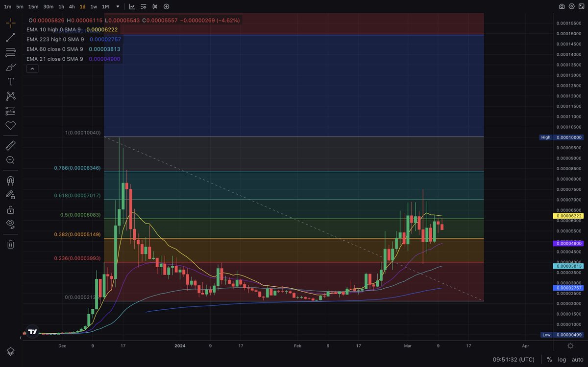
Task: Toggle percent scale mode
Action: coord(549,360)
